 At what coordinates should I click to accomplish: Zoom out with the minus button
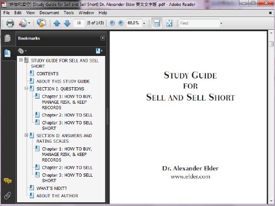[x=112, y=23]
